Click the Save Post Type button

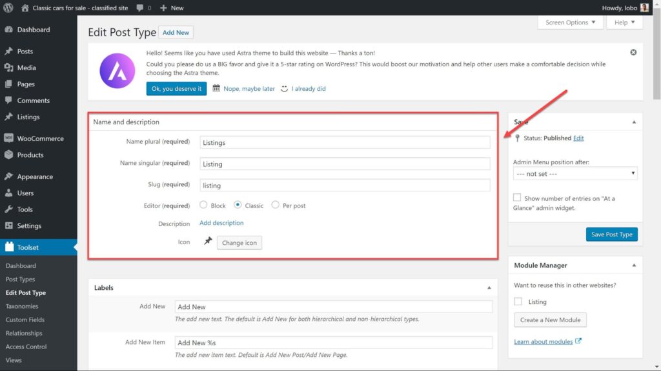click(x=611, y=234)
